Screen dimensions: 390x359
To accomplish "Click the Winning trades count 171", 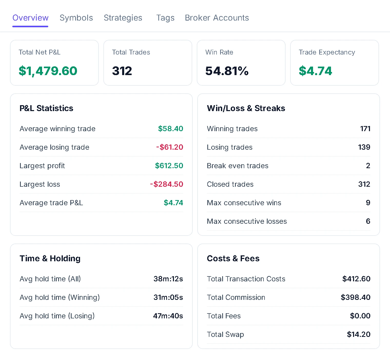I will pos(365,129).
